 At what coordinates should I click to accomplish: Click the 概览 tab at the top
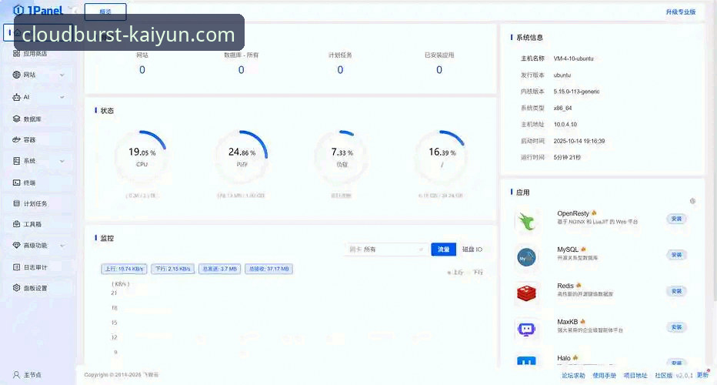click(x=105, y=12)
